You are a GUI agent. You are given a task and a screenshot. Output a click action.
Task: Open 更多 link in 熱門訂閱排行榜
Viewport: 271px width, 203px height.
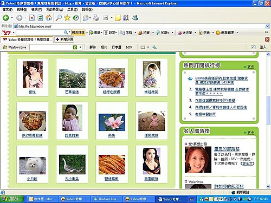click(250, 67)
